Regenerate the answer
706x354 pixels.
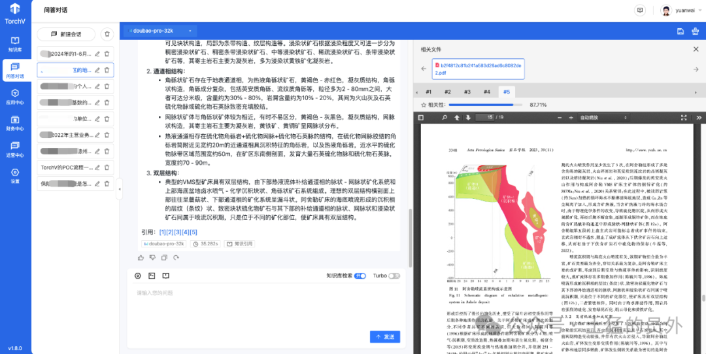[x=176, y=258]
